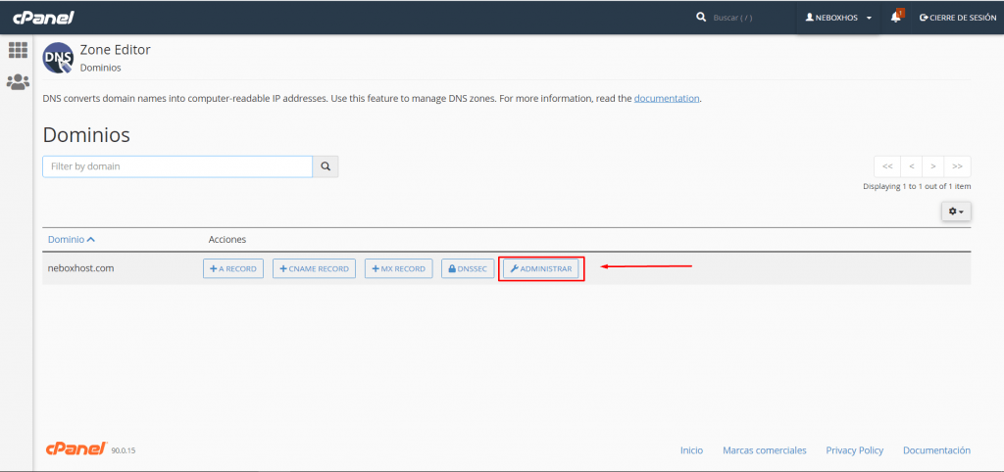Open the documentation link in description
This screenshot has width=1004, height=472.
[x=667, y=98]
